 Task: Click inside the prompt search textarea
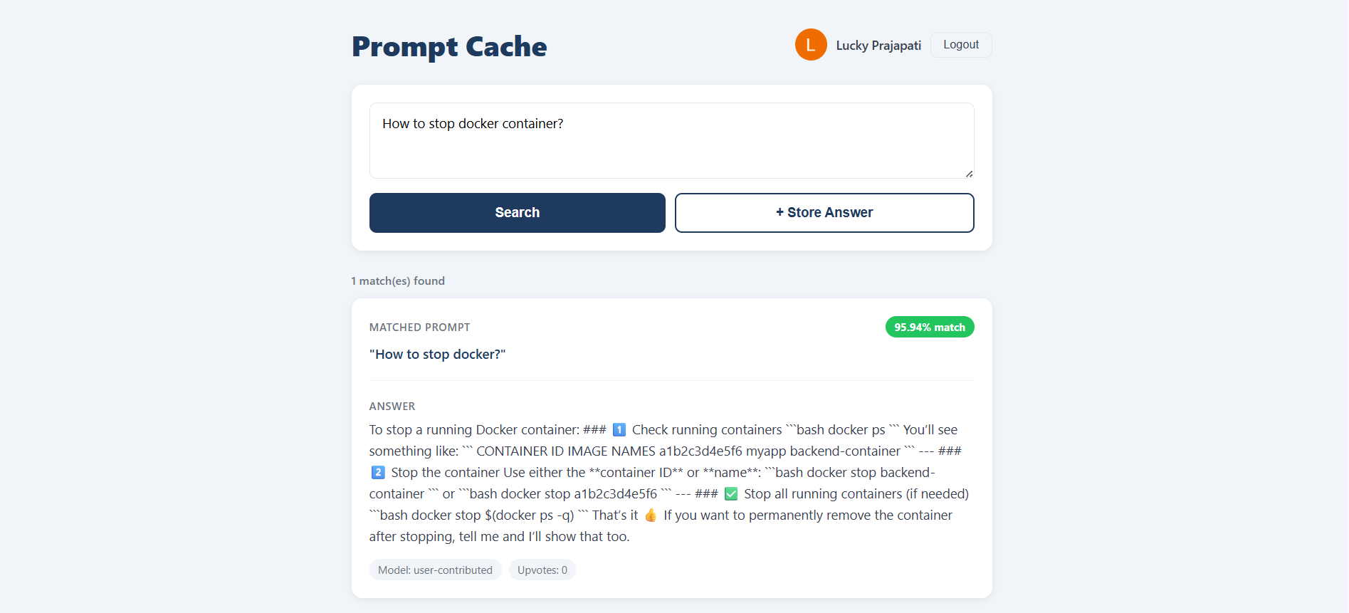(x=671, y=140)
